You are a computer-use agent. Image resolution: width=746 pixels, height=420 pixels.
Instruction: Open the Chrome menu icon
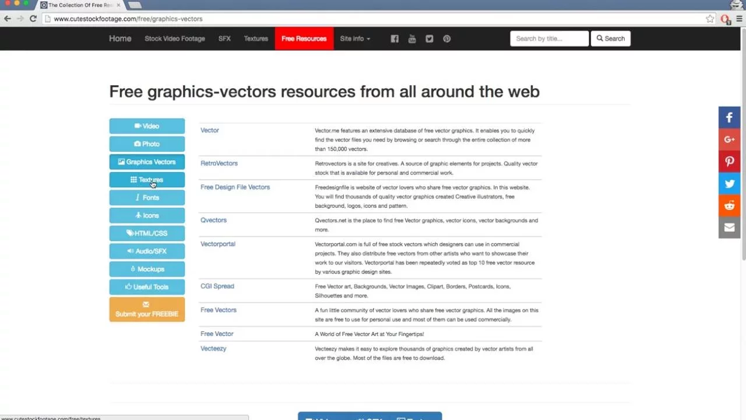[740, 19]
